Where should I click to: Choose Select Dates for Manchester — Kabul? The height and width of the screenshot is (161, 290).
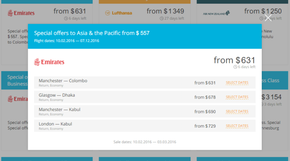tap(237, 111)
